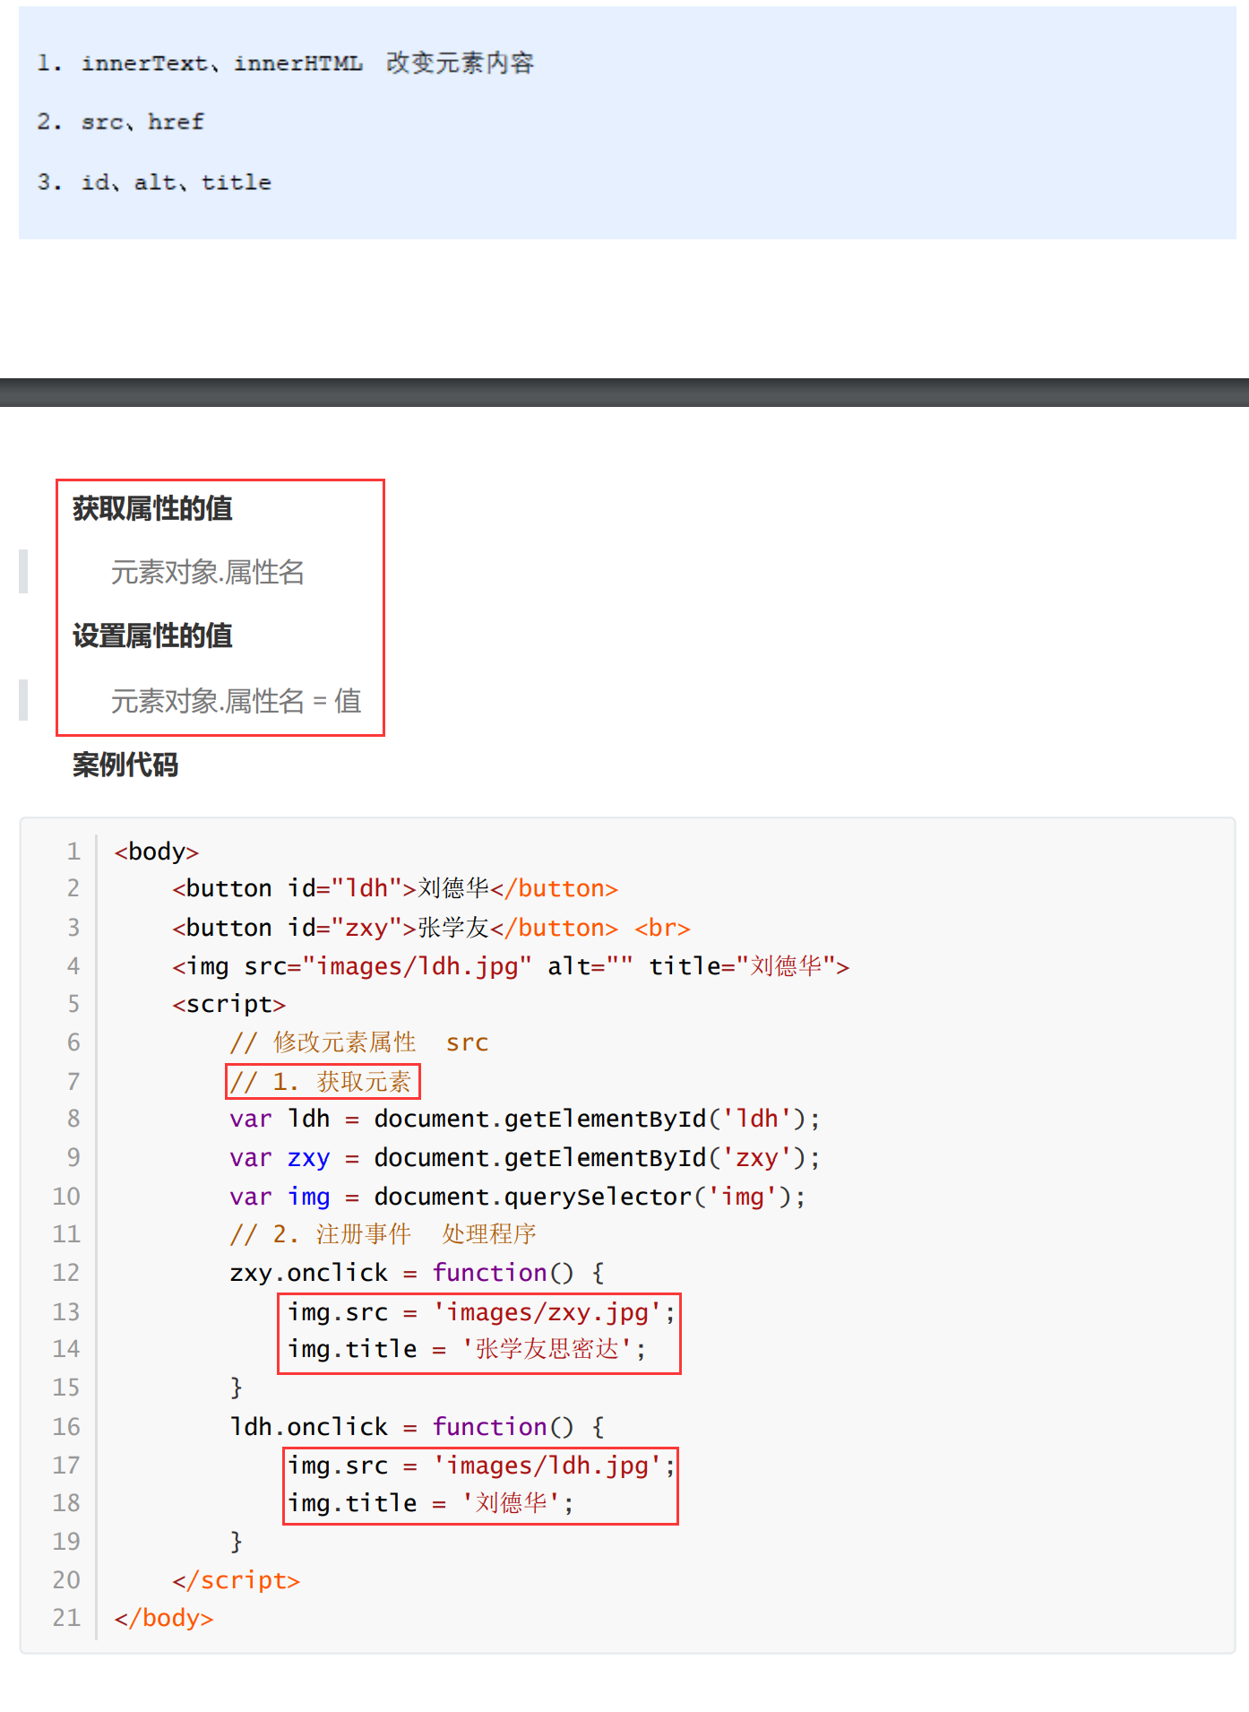Click the '1. innerText、innerHTML 改变元素内容' line

tap(286, 63)
